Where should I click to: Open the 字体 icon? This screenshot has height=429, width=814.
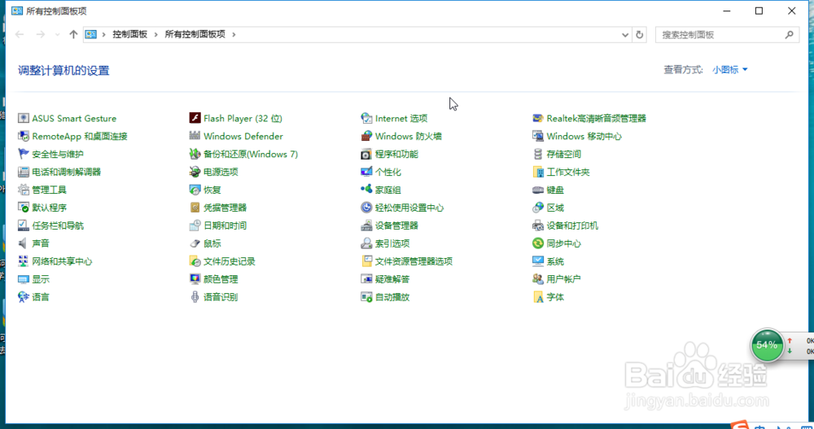point(538,297)
